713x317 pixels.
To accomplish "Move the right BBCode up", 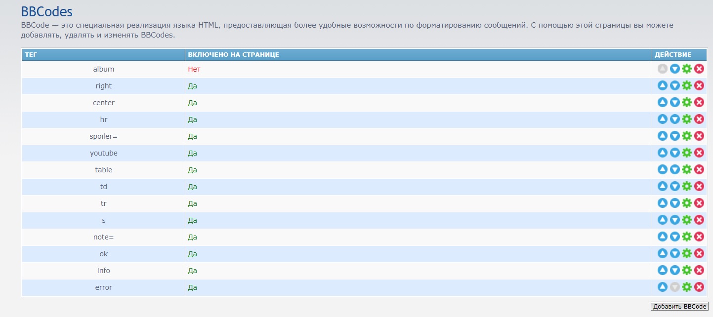I will pyautogui.click(x=663, y=86).
